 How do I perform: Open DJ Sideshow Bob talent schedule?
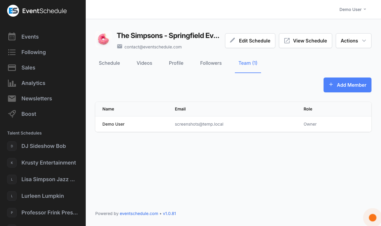pos(43,146)
